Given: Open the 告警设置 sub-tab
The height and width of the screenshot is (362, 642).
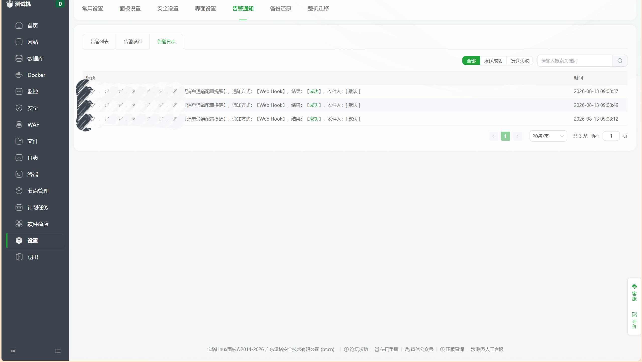Looking at the screenshot, I should point(133,41).
